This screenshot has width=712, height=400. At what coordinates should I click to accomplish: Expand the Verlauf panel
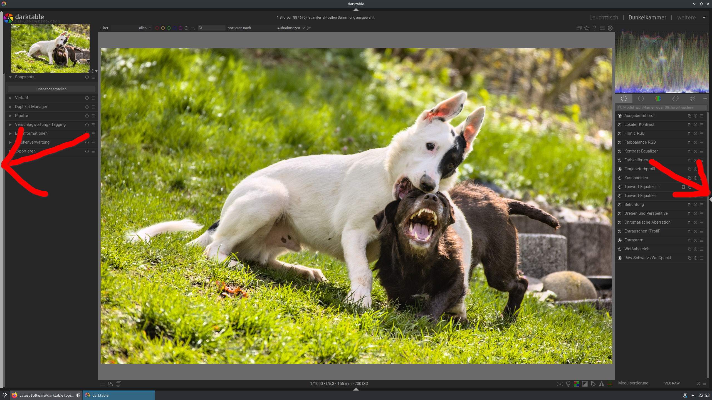pos(21,98)
